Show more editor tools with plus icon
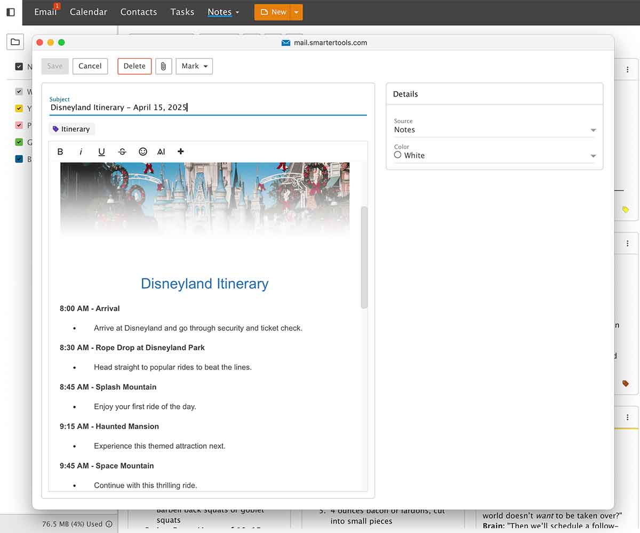The width and height of the screenshot is (640, 533). point(181,152)
